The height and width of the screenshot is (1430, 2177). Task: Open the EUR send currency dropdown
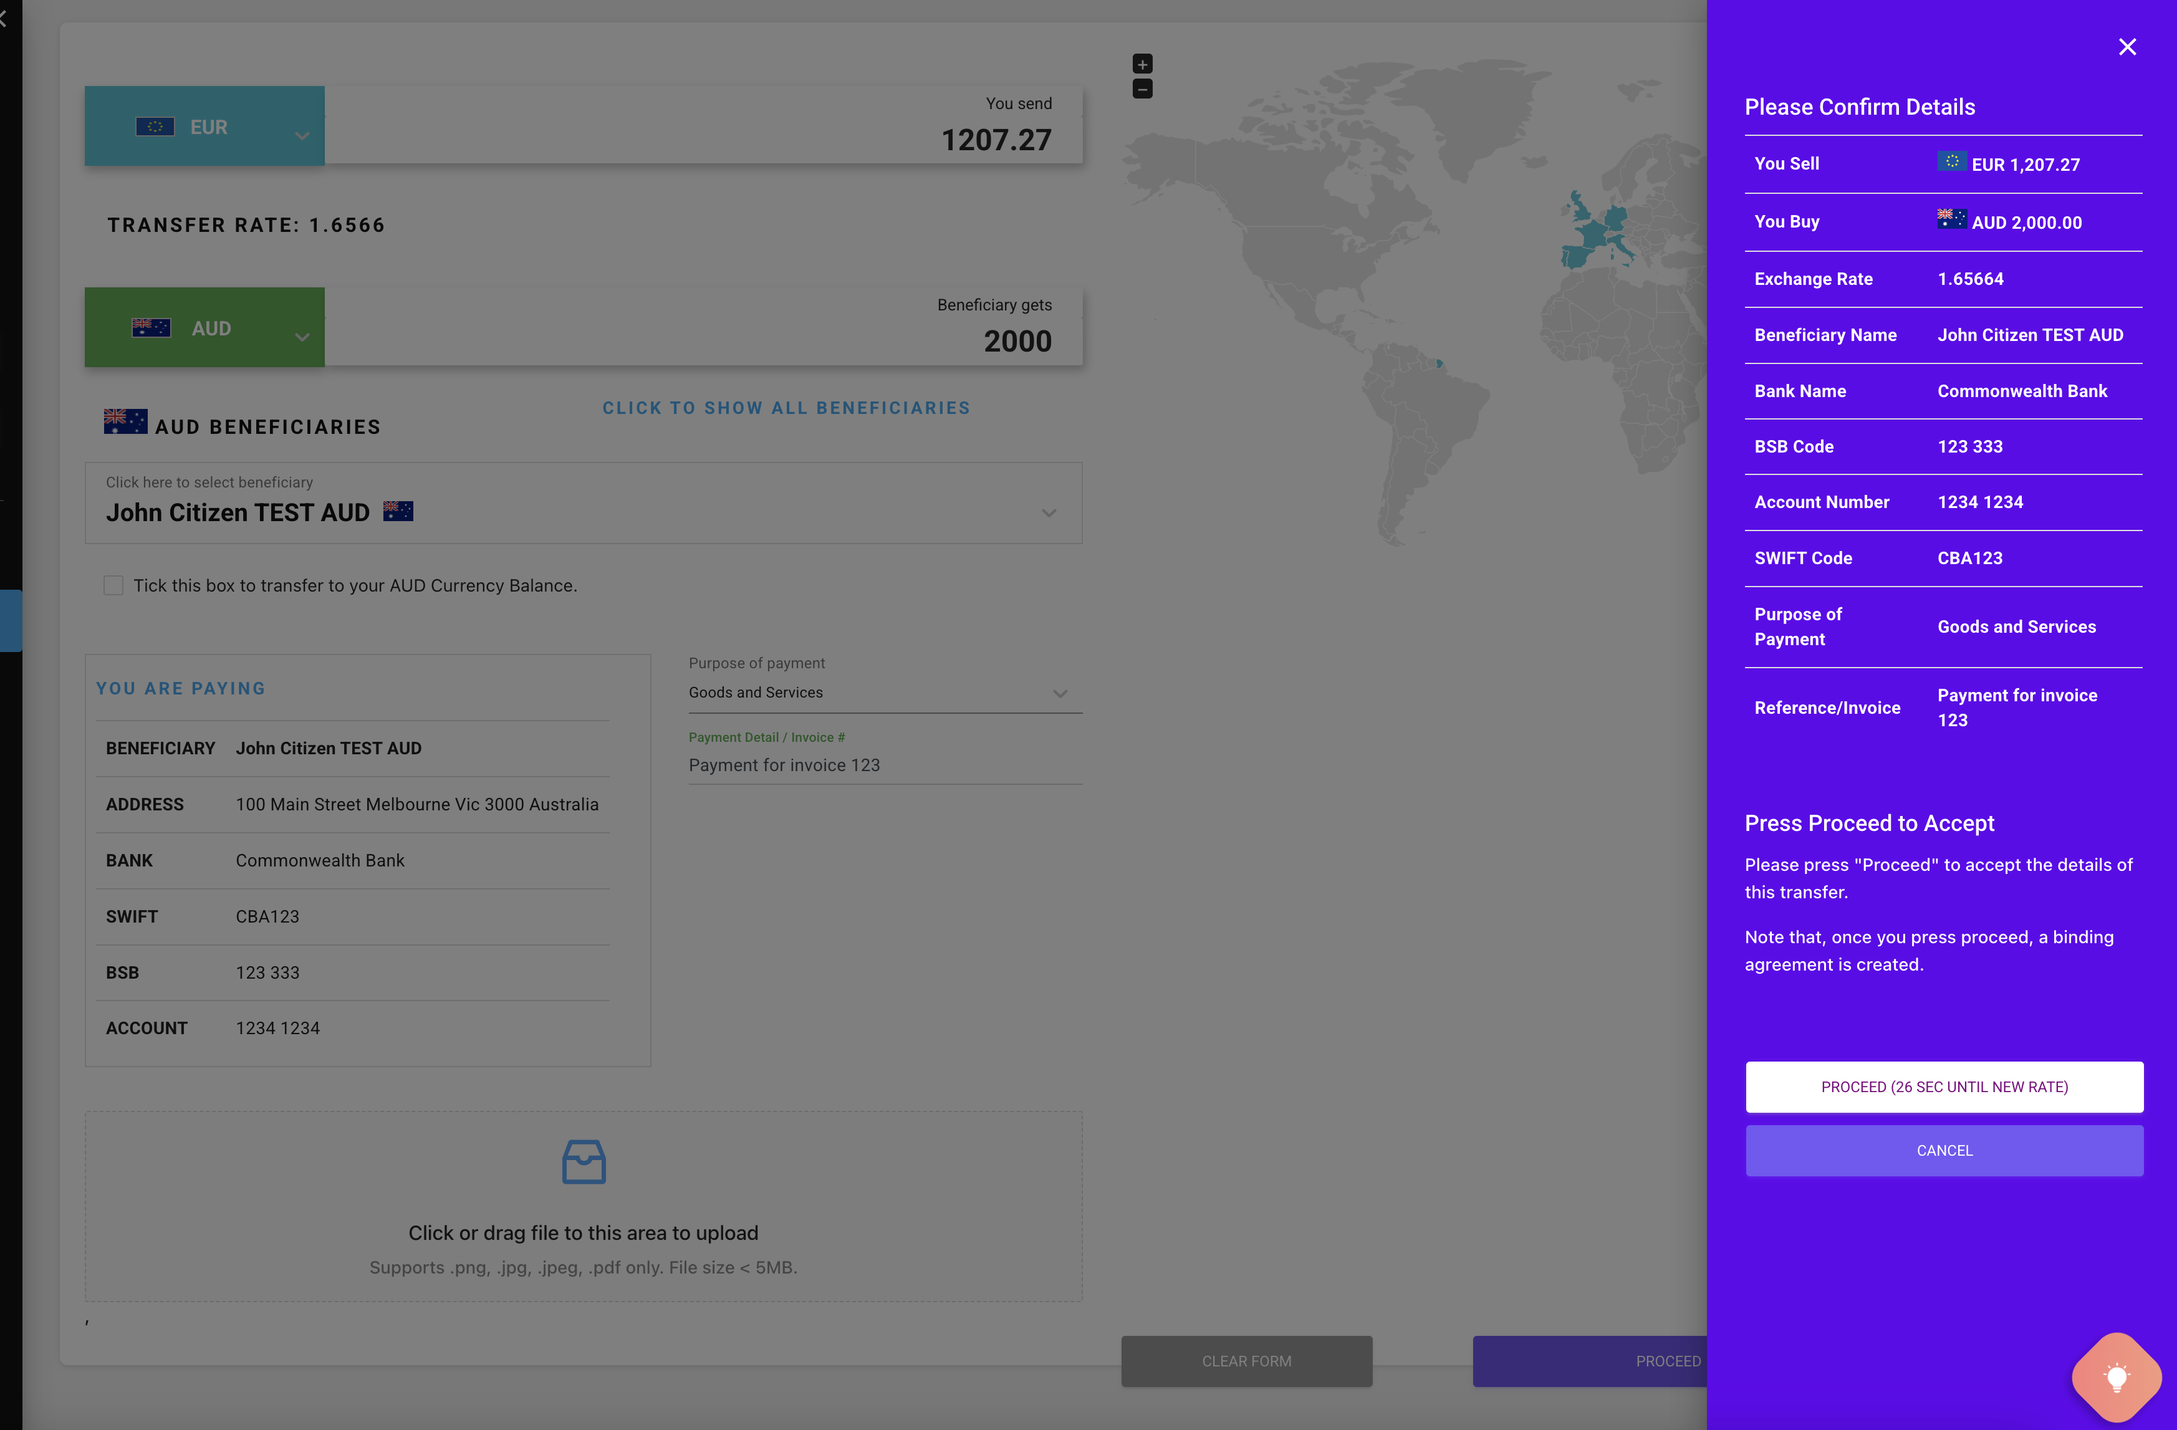point(302,135)
